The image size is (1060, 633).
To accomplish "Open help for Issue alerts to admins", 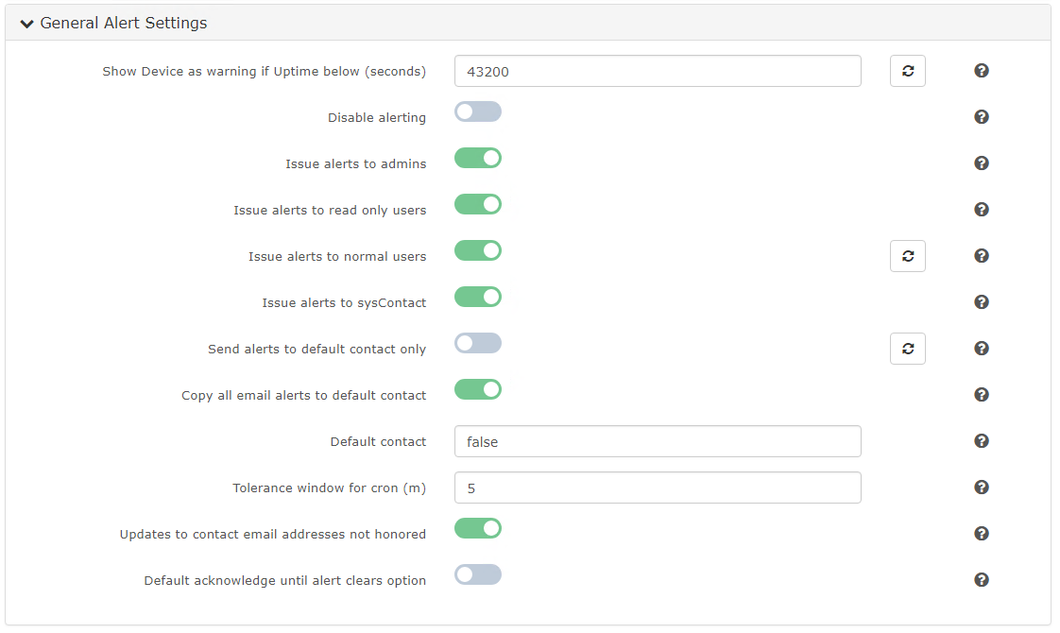I will pyautogui.click(x=981, y=163).
